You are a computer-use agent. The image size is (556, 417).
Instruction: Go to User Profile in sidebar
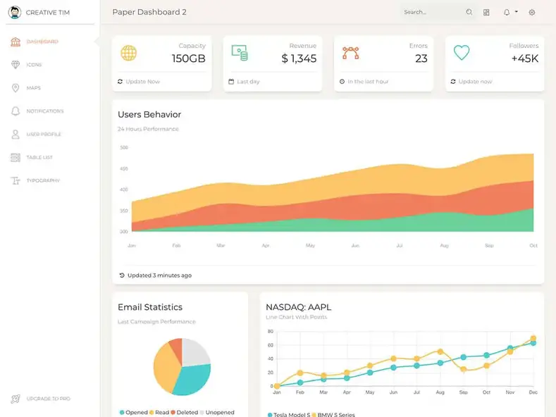point(44,134)
